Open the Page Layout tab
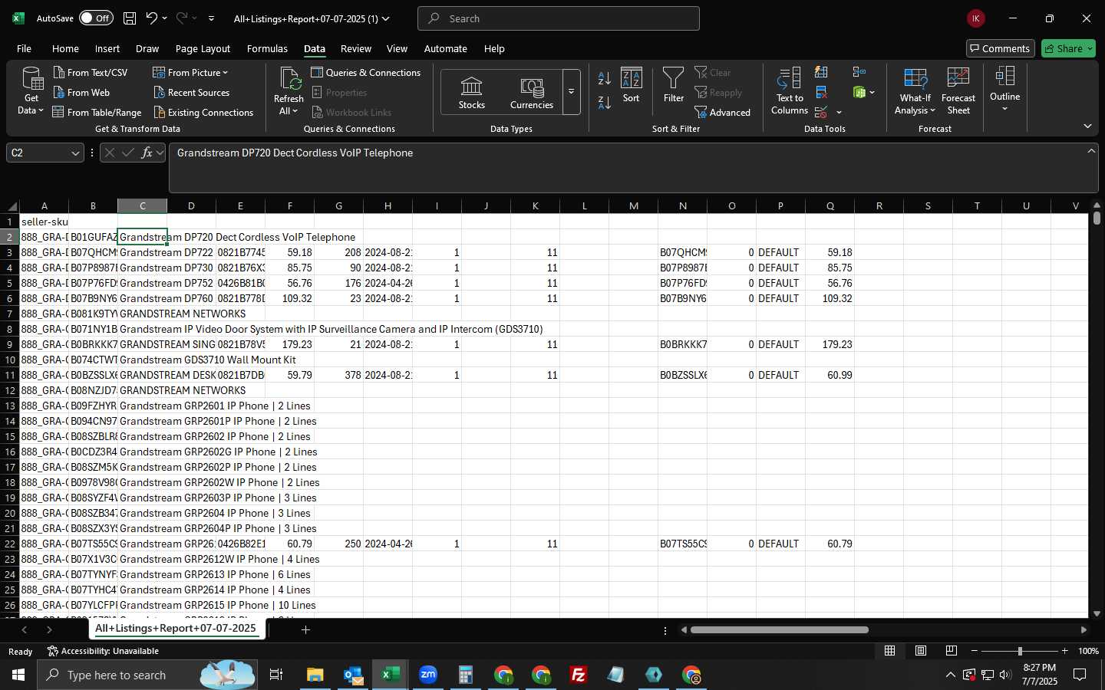Viewport: 1105px width, 690px height. coord(203,48)
